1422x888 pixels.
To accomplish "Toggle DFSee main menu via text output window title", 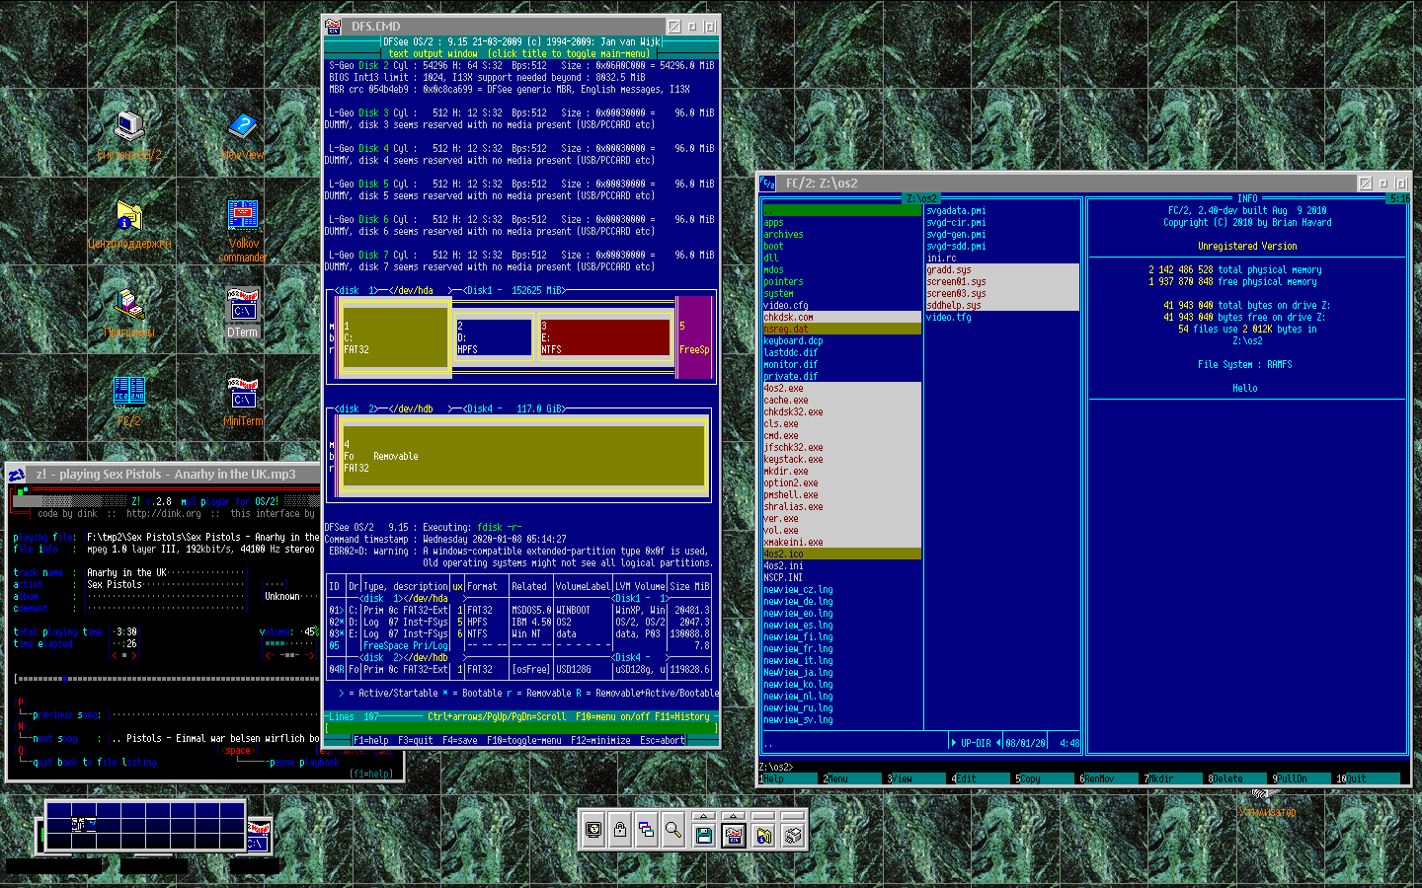I will pos(519,54).
